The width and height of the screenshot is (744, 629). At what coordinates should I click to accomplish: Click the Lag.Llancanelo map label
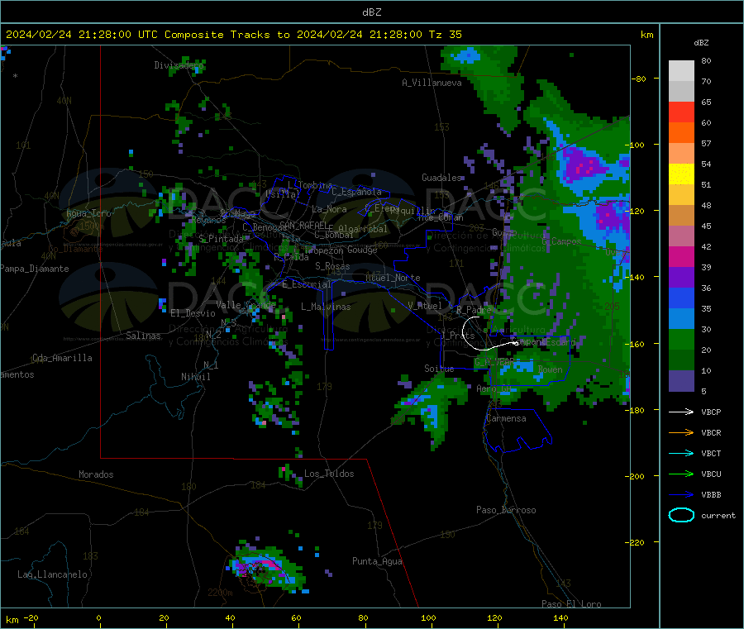(x=52, y=574)
